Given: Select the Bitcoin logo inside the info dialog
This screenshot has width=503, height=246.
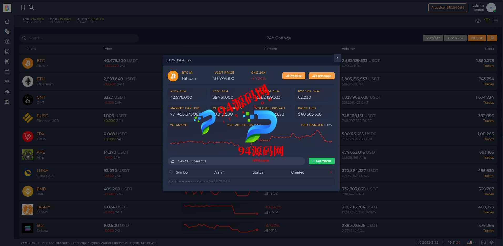Looking at the screenshot, I should click(173, 76).
